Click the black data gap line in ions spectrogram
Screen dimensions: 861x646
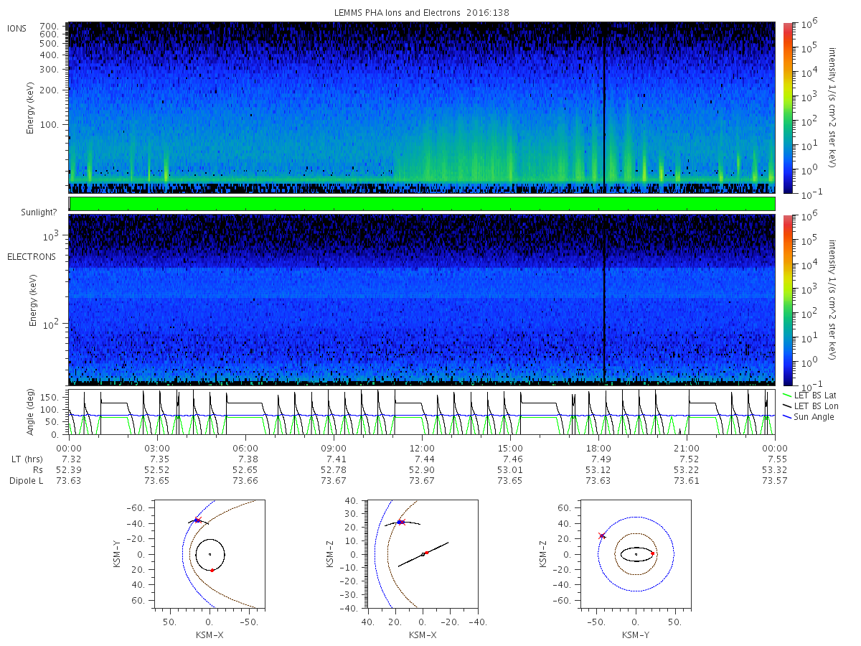tap(604, 108)
